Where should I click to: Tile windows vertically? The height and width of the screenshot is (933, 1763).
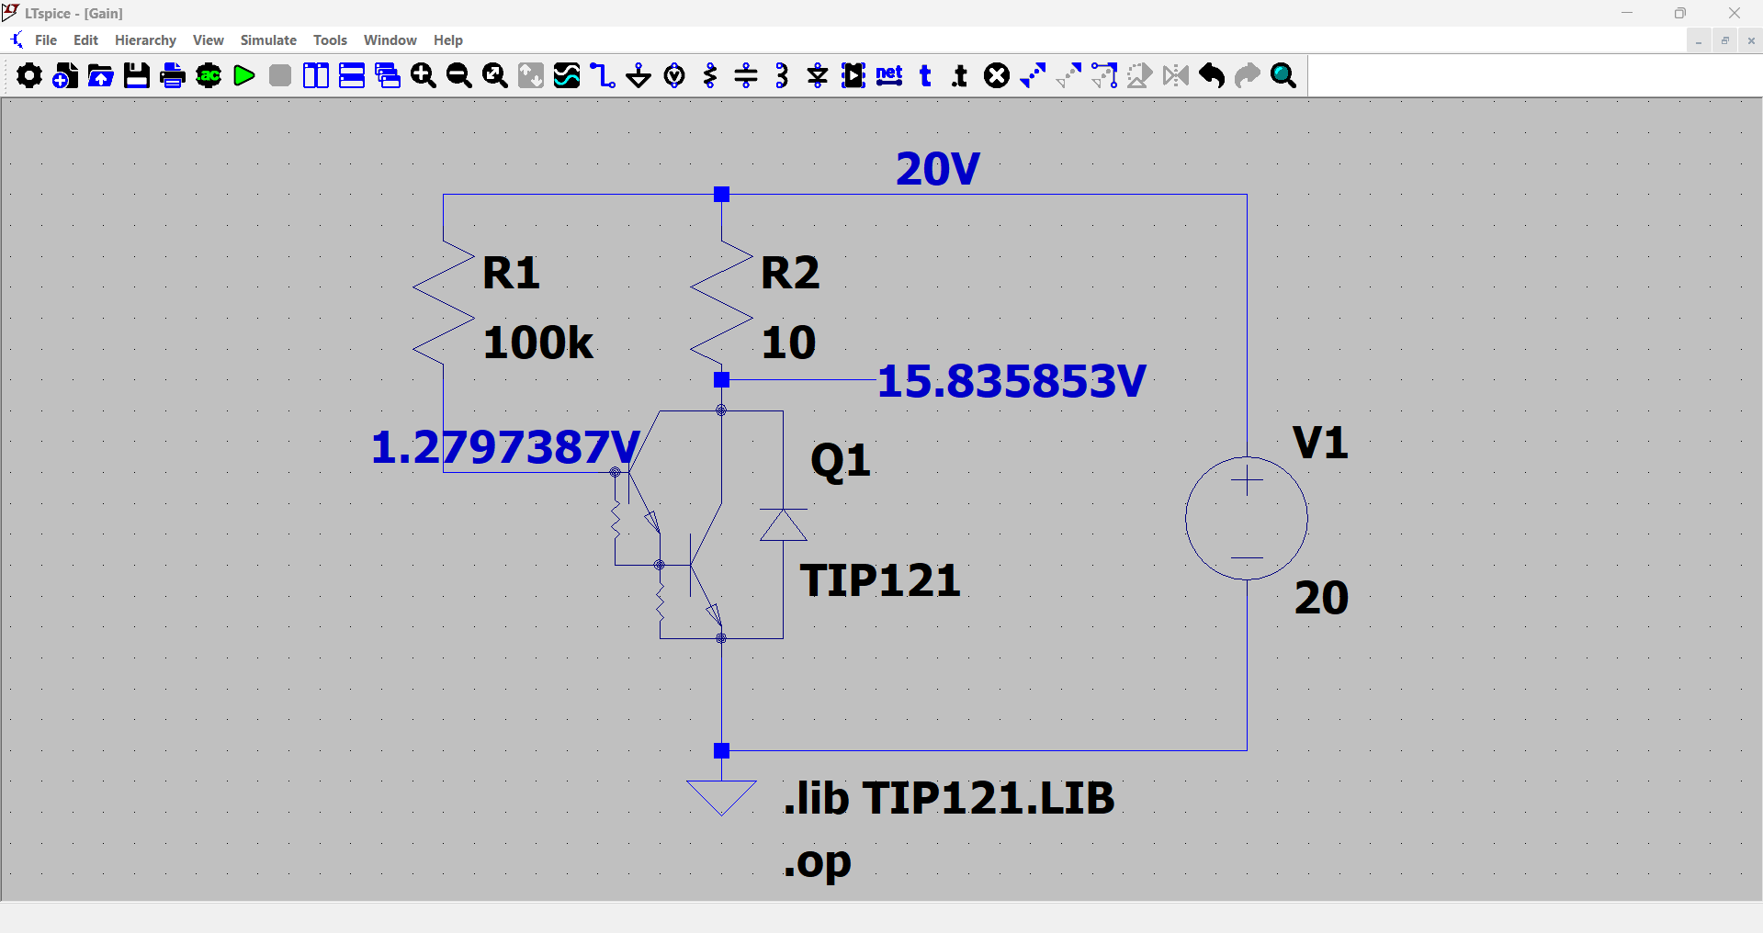(316, 75)
